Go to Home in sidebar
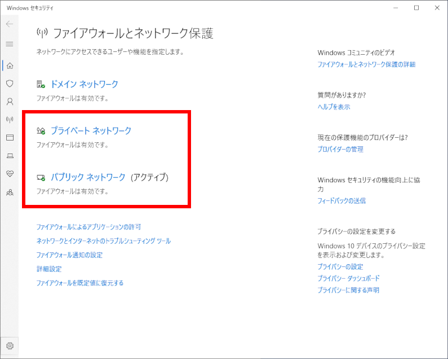This screenshot has width=448, height=359. (x=10, y=65)
